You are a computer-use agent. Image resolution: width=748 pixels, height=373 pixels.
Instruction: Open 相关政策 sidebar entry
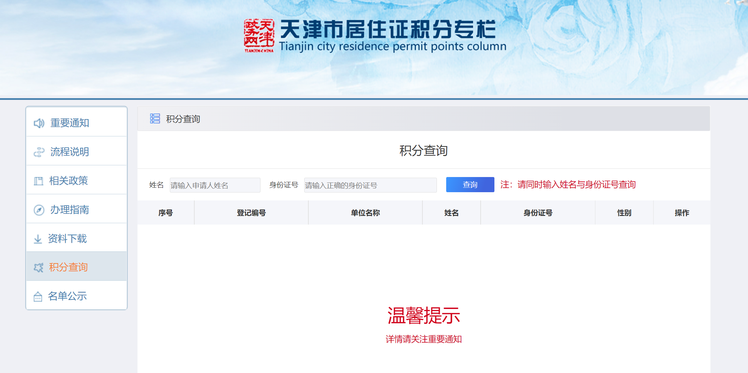(x=69, y=181)
